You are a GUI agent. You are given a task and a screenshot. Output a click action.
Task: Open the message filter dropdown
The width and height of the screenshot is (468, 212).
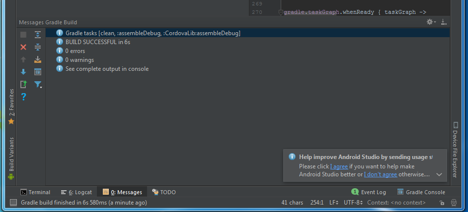pos(38,85)
